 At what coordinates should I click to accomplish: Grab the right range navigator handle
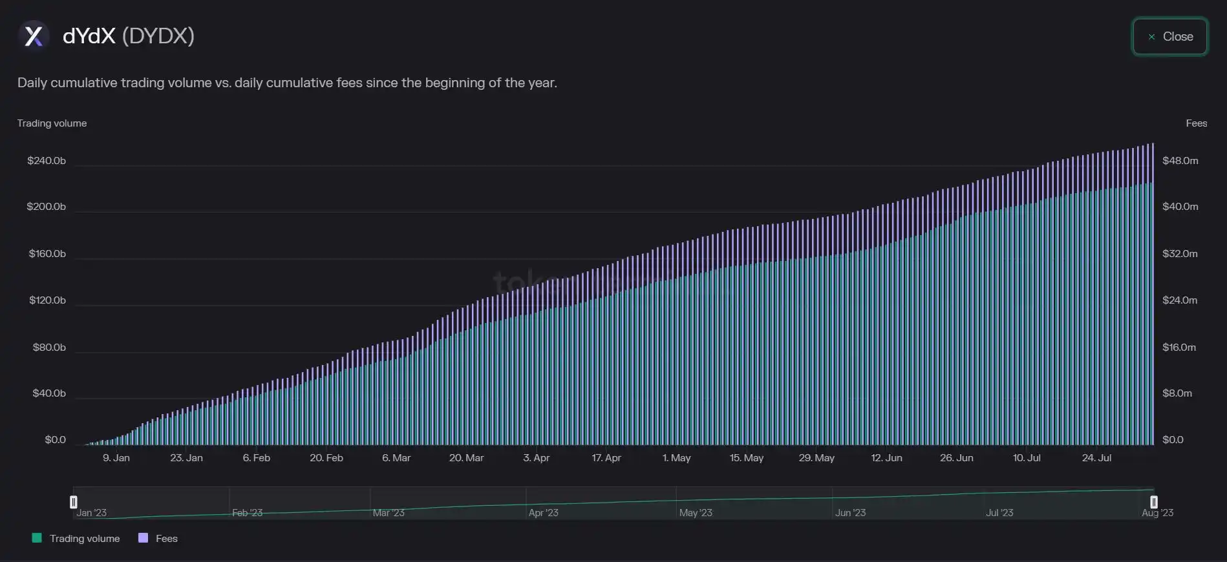1154,502
